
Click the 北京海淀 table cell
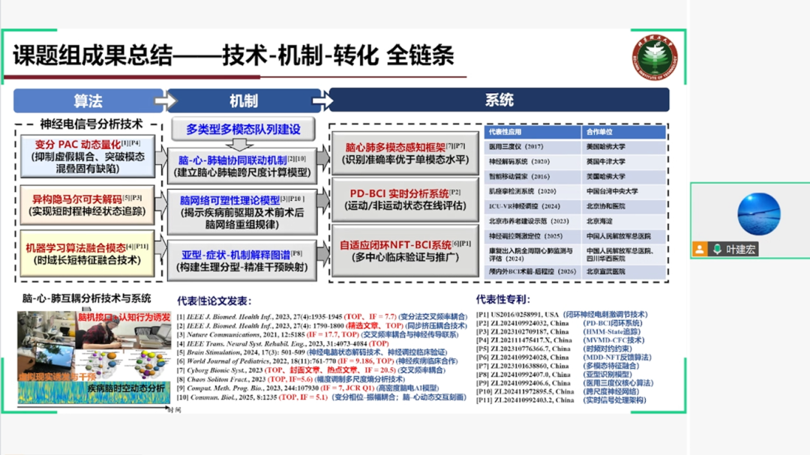point(624,221)
